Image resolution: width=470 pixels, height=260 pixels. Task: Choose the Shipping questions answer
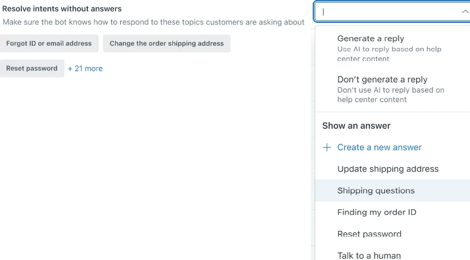[x=393, y=191]
